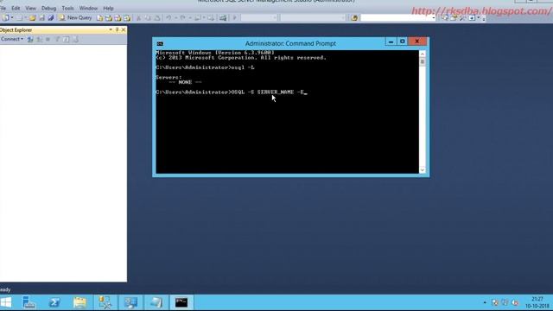Open the File menu
The image size is (553, 311).
(3, 8)
